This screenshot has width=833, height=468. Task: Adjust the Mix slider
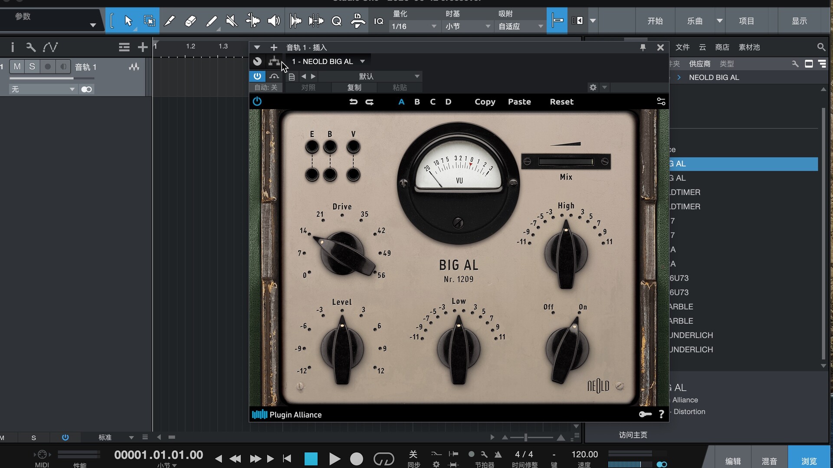[x=566, y=162]
